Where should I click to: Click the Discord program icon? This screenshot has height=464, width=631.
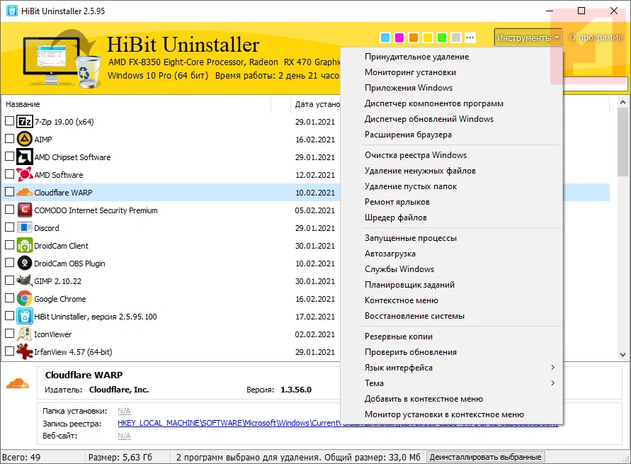point(25,228)
